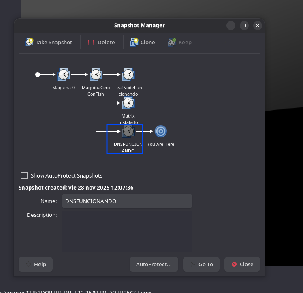Click the Close button at bottom
Viewport: 303px width, 293px height.
tap(242, 264)
